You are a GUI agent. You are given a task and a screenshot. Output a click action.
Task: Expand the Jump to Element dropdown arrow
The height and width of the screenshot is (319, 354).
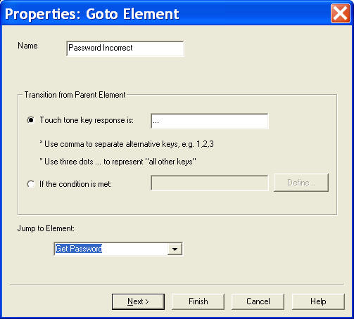(175, 249)
